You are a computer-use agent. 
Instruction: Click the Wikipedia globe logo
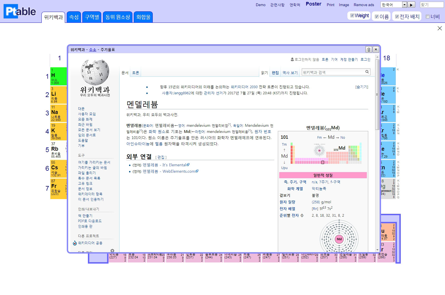click(x=95, y=72)
